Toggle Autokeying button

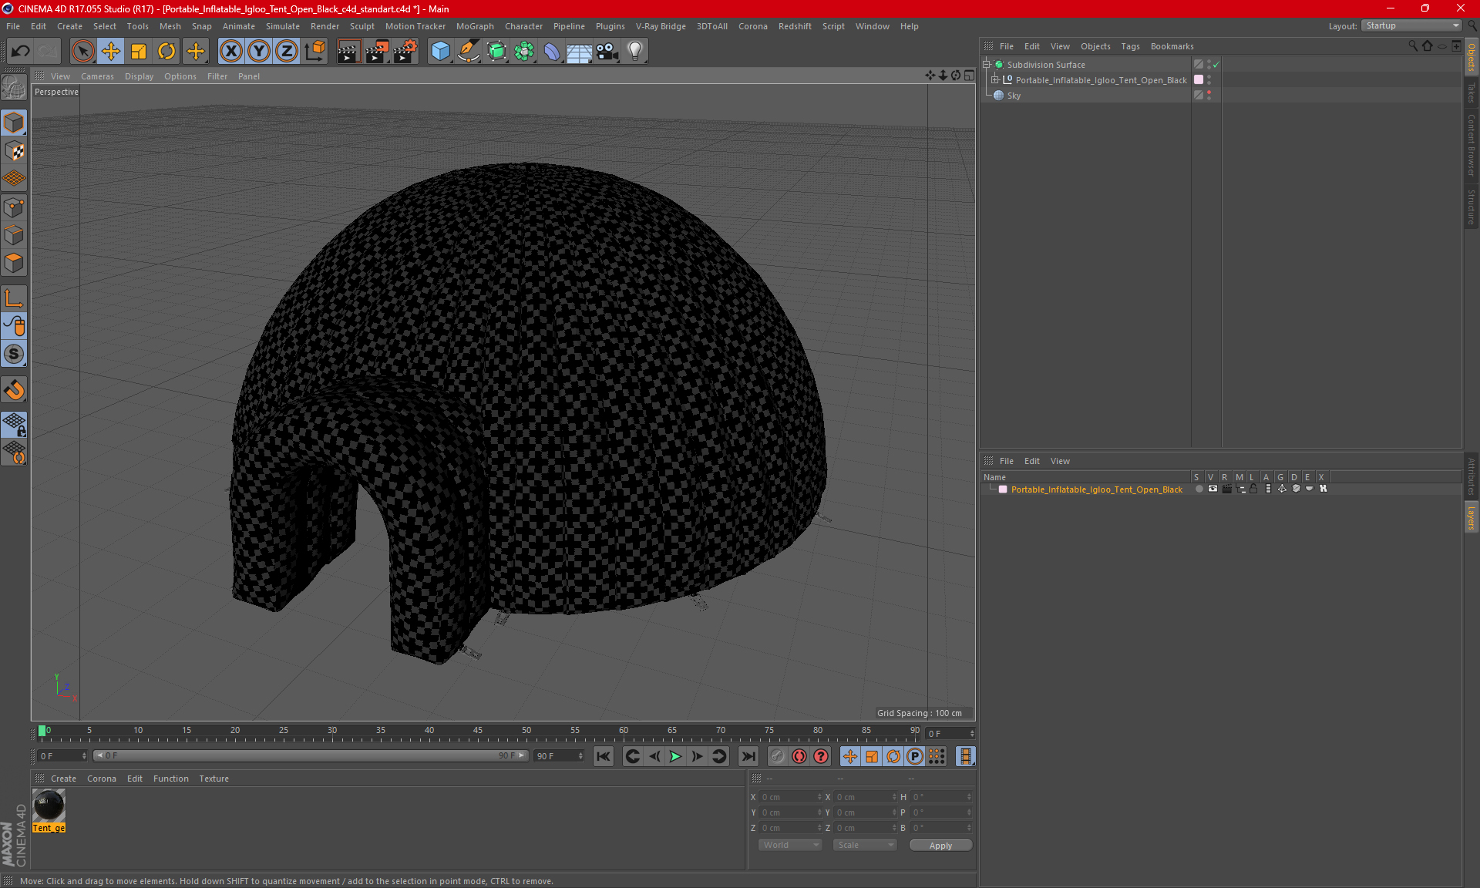[799, 756]
